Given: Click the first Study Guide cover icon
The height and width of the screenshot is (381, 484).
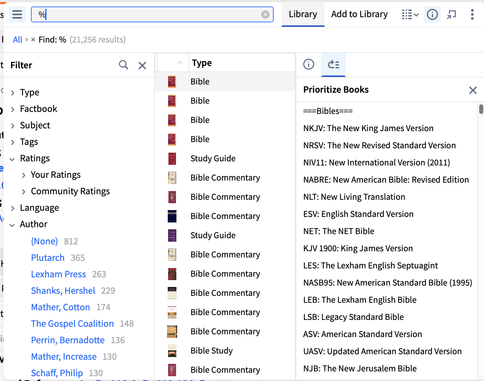Looking at the screenshot, I should tap(172, 159).
